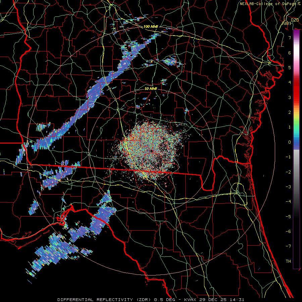Click the value 4 on the color scale
Image resolution: width=302 pixels, height=302 pixels.
290,83
